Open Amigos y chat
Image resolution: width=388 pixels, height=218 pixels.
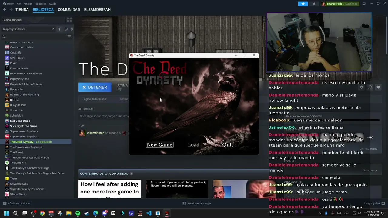point(374,203)
